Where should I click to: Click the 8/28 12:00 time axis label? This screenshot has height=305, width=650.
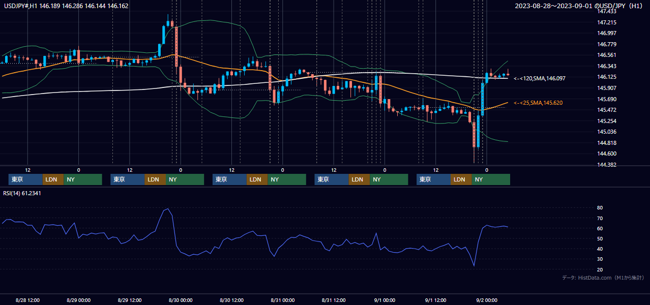pos(27,300)
